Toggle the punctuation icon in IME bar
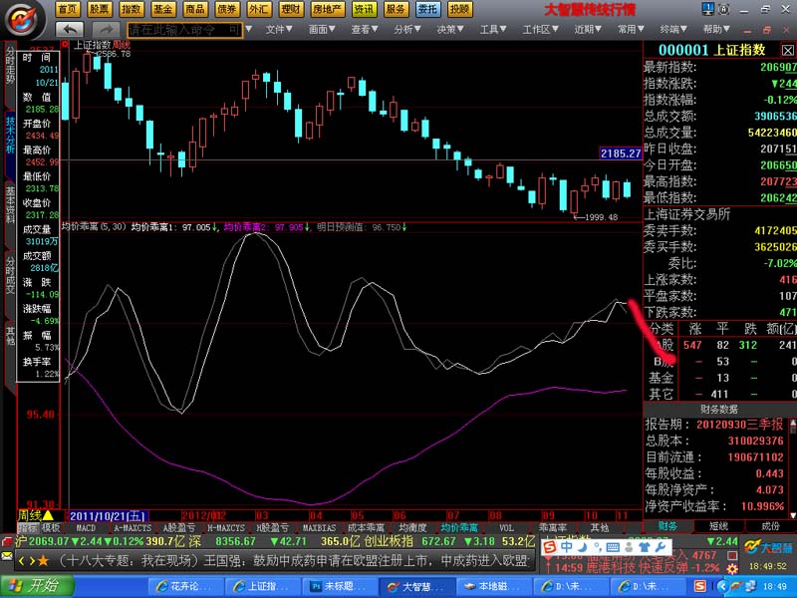Screen dimensions: 797x598 [x=598, y=547]
